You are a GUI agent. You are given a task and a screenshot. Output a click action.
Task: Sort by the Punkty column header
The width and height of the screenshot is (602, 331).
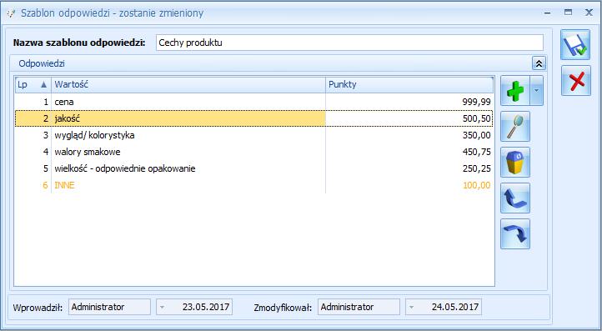(409, 84)
